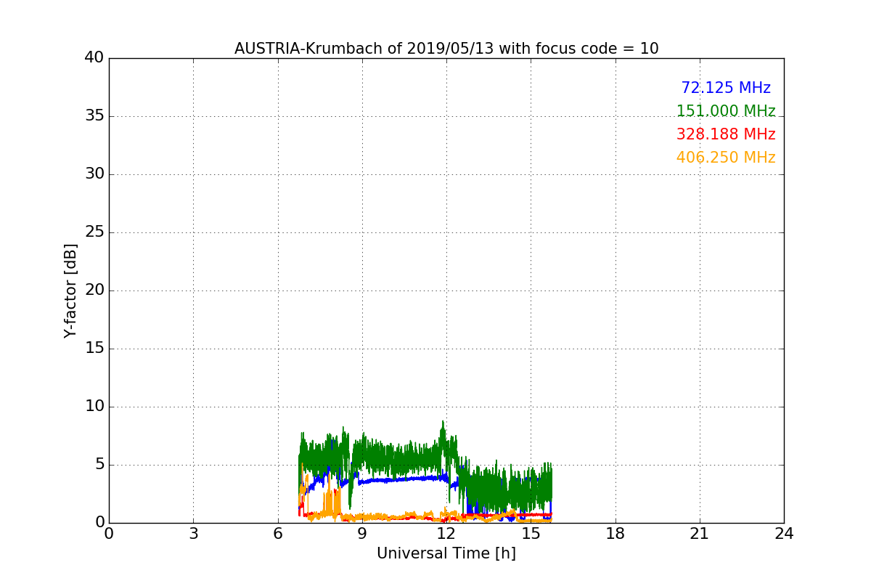Click the x-axis tick label '24'
The image size is (871, 581).
pos(784,533)
